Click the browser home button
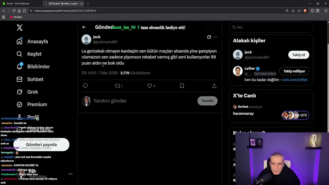 (19, 11)
